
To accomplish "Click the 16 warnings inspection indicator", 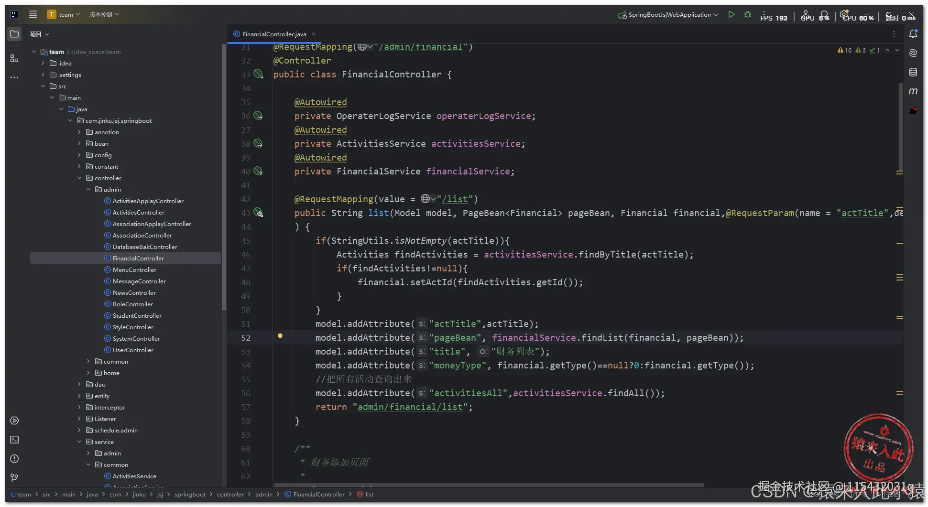I will click(845, 50).
